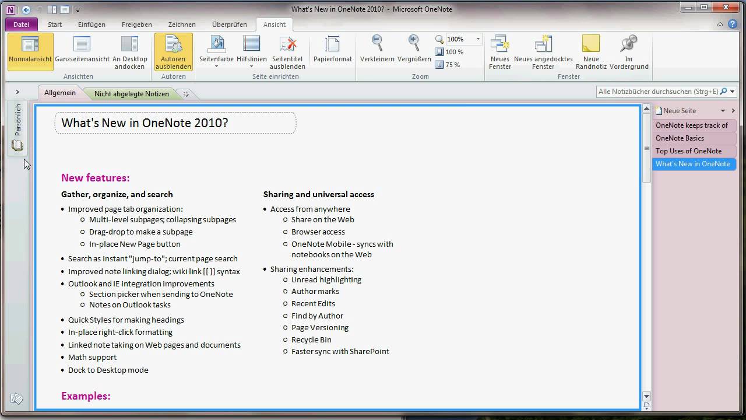Click the search magnifier icon
Screen dimensions: 746x420
pyautogui.click(x=724, y=92)
